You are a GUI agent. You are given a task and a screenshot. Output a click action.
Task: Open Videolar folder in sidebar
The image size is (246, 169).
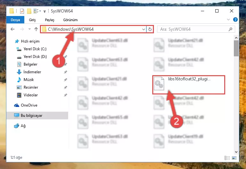27,95
